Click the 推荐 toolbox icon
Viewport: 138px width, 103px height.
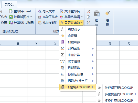point(97,13)
